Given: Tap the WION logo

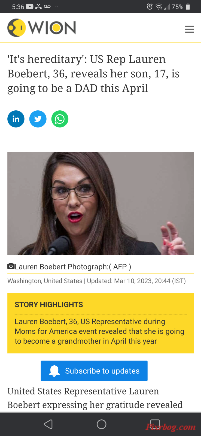Looking at the screenshot, I should [x=42, y=28].
